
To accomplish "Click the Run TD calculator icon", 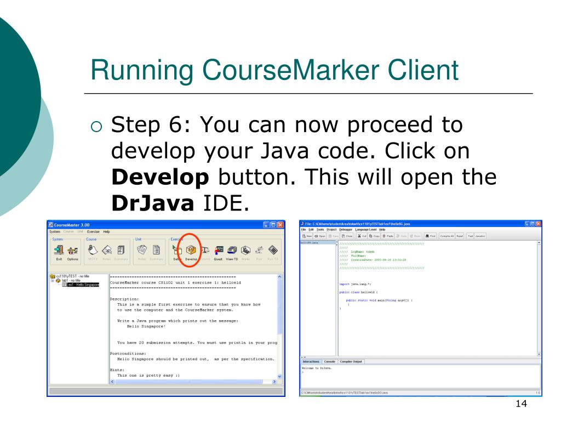I will (x=273, y=250).
